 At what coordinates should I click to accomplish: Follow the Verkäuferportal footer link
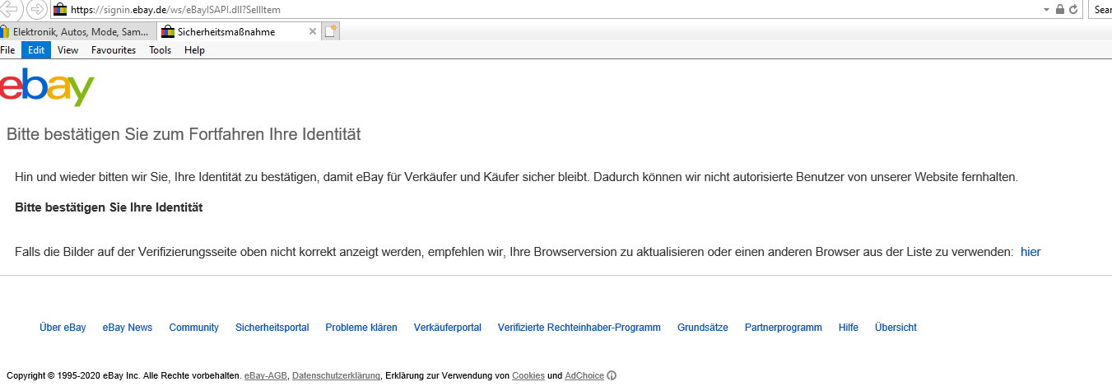coord(447,328)
